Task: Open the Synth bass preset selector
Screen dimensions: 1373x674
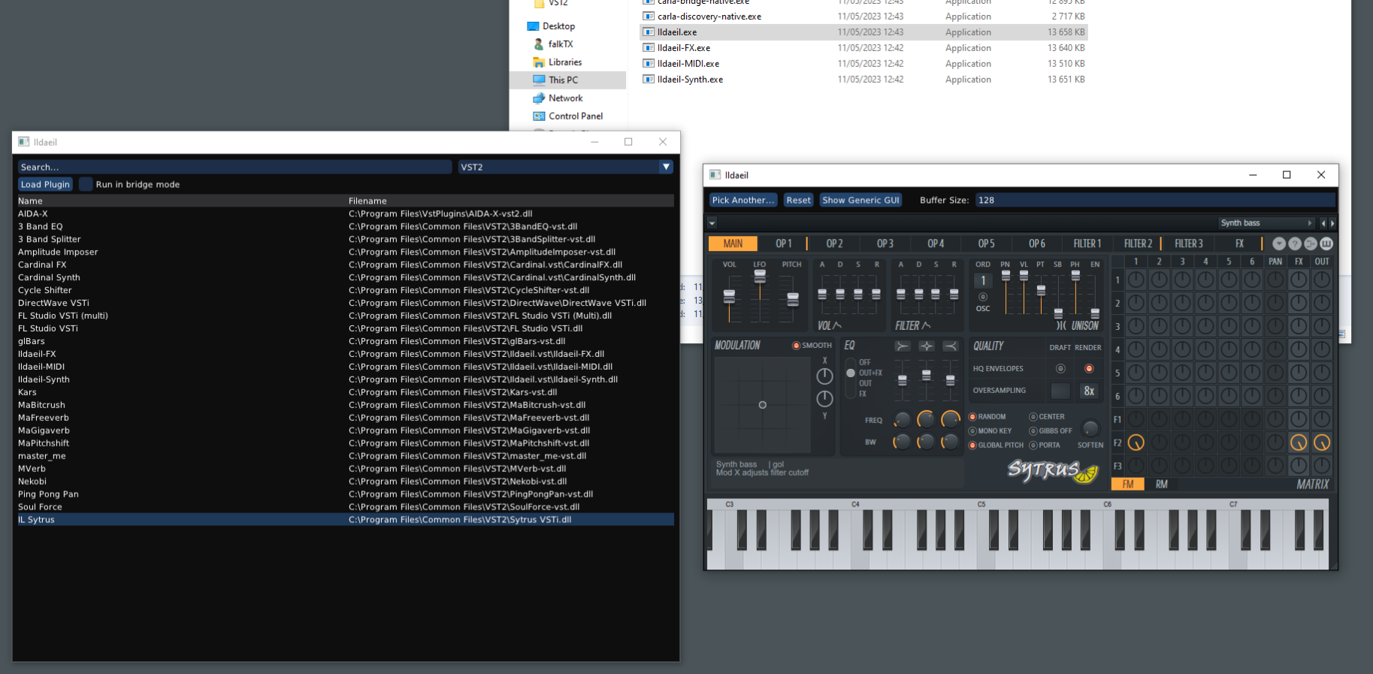Action: click(x=1266, y=223)
